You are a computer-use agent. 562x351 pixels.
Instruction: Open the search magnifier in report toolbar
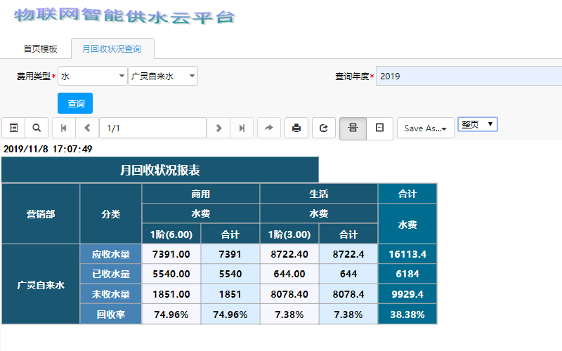point(37,128)
